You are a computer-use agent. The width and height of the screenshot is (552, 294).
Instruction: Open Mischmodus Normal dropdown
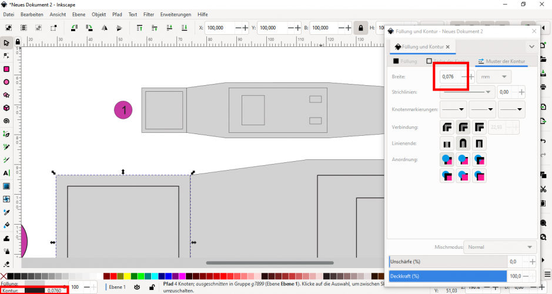(500, 247)
